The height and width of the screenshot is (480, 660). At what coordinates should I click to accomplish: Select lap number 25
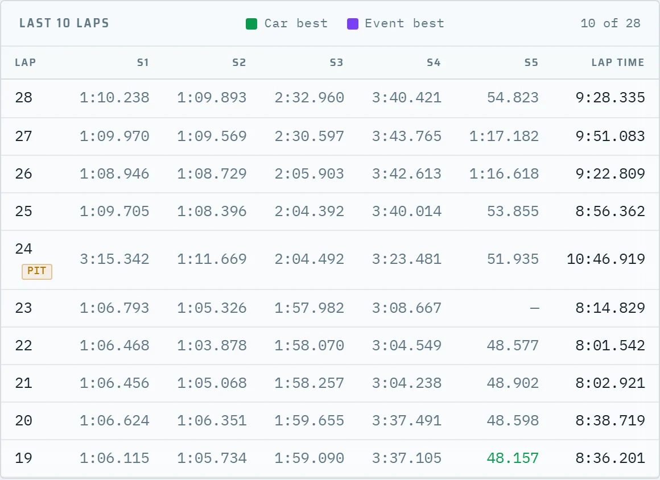pos(23,211)
